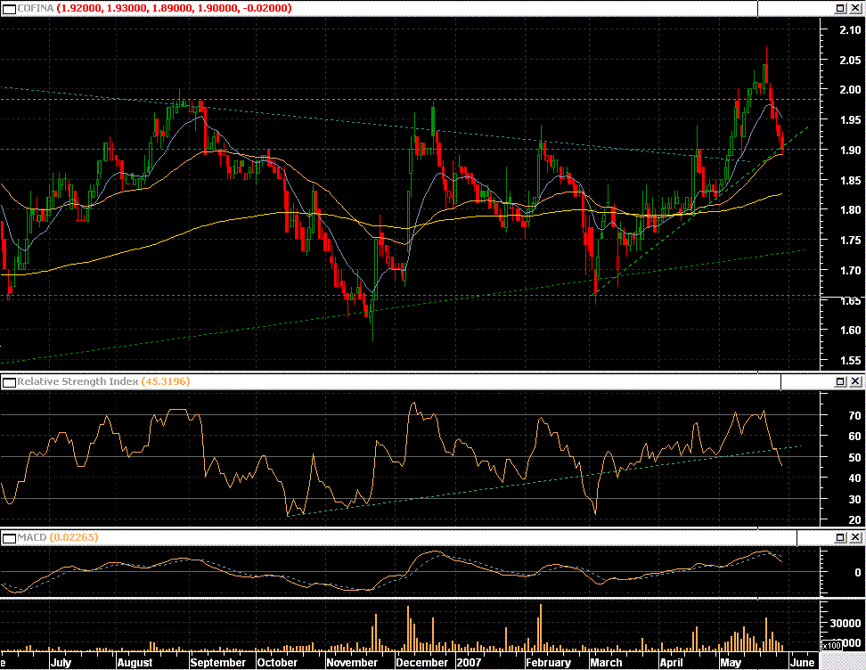Click the April label on the date axis

pos(672,662)
